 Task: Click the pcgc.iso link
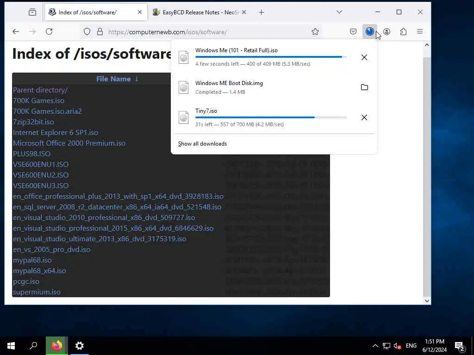coord(26,282)
